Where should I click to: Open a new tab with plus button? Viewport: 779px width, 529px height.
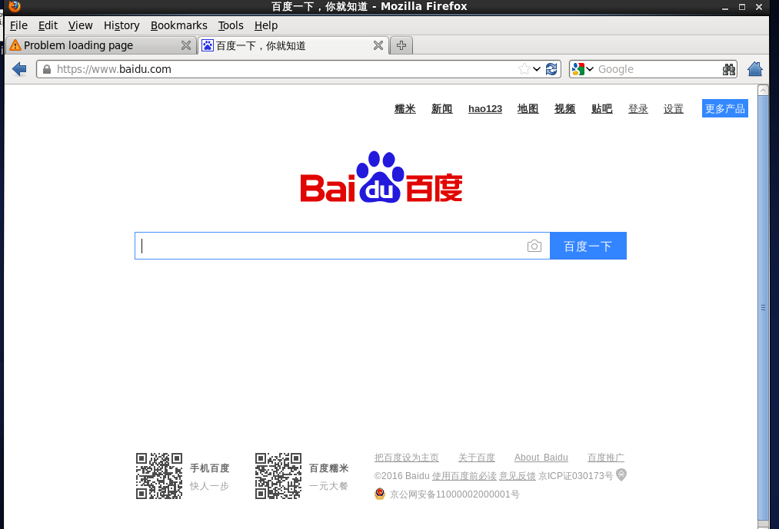[401, 45]
